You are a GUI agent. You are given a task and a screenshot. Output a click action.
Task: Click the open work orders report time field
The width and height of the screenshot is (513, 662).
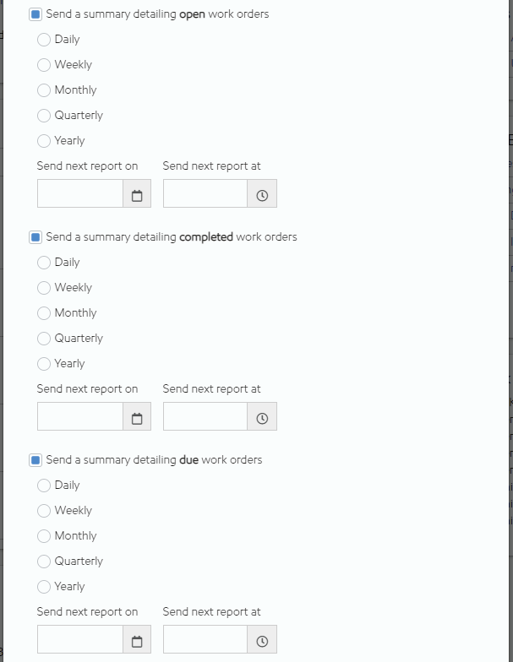[x=205, y=194]
